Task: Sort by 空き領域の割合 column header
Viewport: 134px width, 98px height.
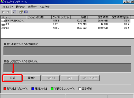Action: [x=120, y=17]
